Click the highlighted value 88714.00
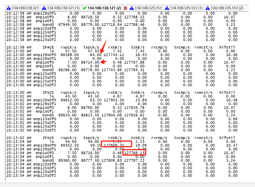The image size is (255, 187). coord(90,62)
